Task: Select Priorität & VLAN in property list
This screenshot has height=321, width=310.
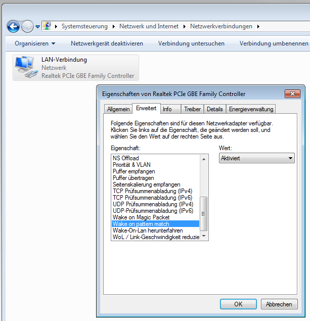Action: pyautogui.click(x=131, y=165)
